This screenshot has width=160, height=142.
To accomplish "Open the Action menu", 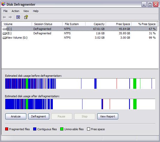I will tap(15, 11).
